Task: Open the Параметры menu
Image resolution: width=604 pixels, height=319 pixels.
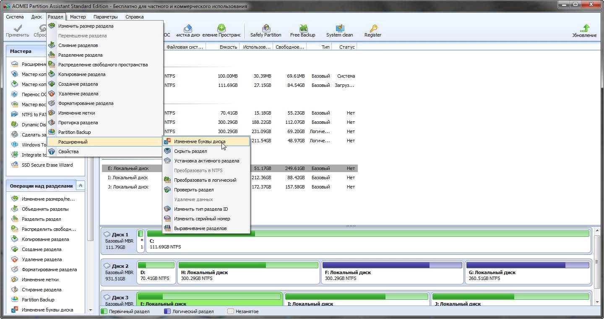Action: (106, 17)
